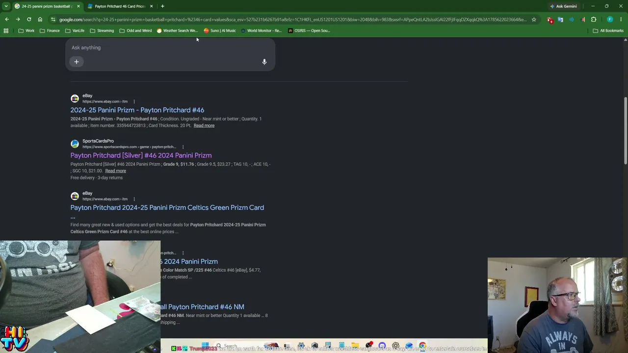Viewport: 628px width, 353px height.
Task: Click the page vertical scrollbar
Action: [x=625, y=131]
